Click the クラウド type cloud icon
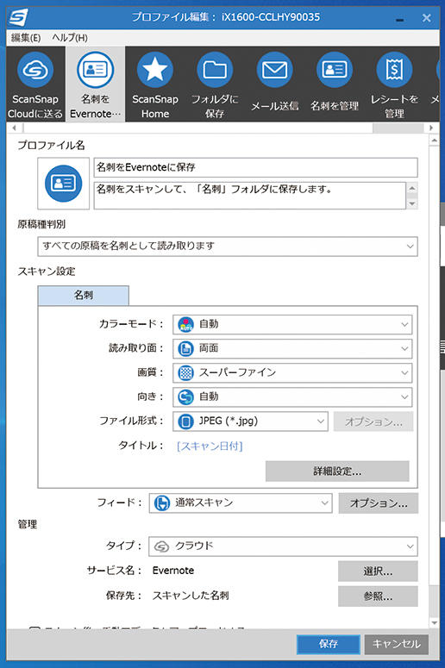Viewport: 445px width, 668px height. [161, 546]
